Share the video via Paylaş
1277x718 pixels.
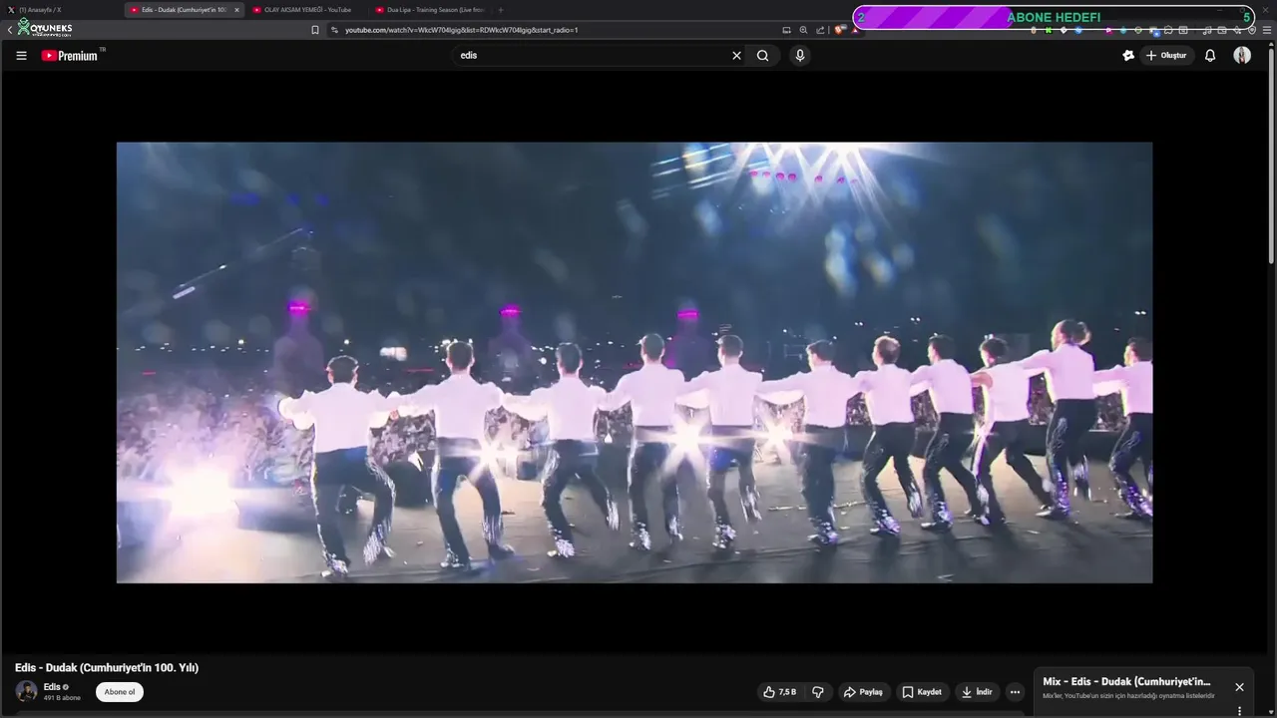(864, 692)
